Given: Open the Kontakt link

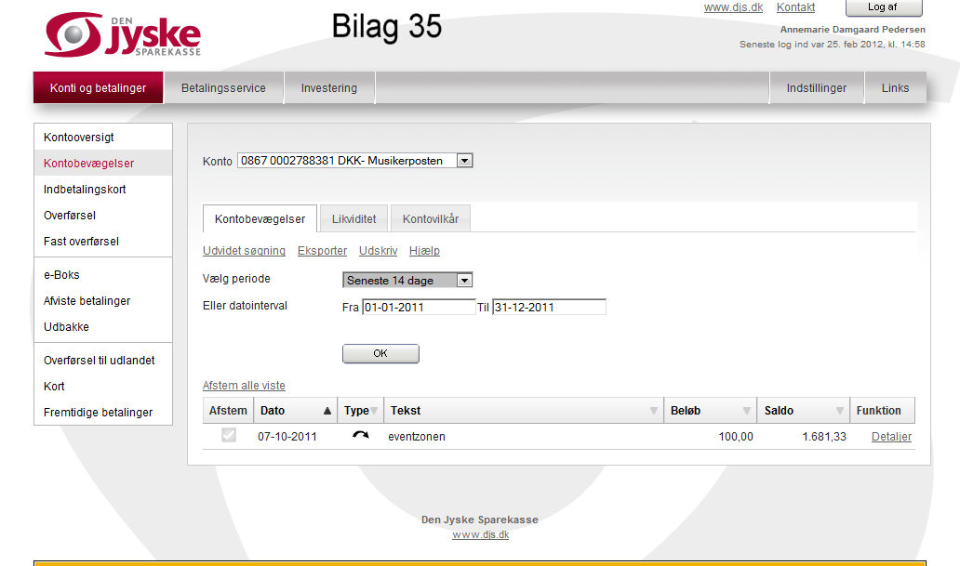Looking at the screenshot, I should [795, 7].
